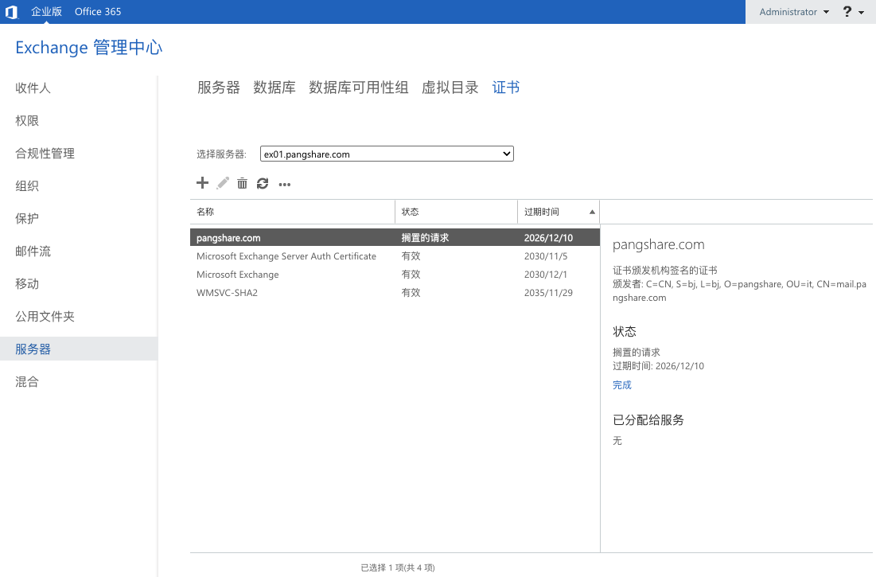The height and width of the screenshot is (577, 876).
Task: Select the Microsoft Exchange Server Auth Certificate row
Action: point(286,255)
